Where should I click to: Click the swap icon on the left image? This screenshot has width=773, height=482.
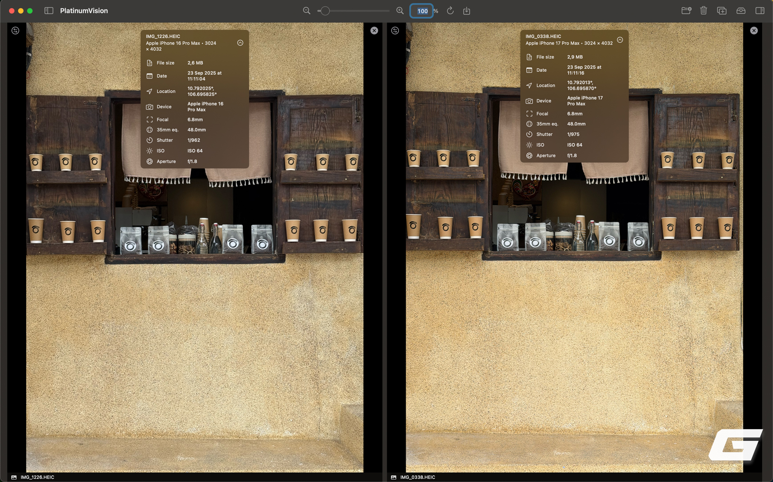[15, 31]
